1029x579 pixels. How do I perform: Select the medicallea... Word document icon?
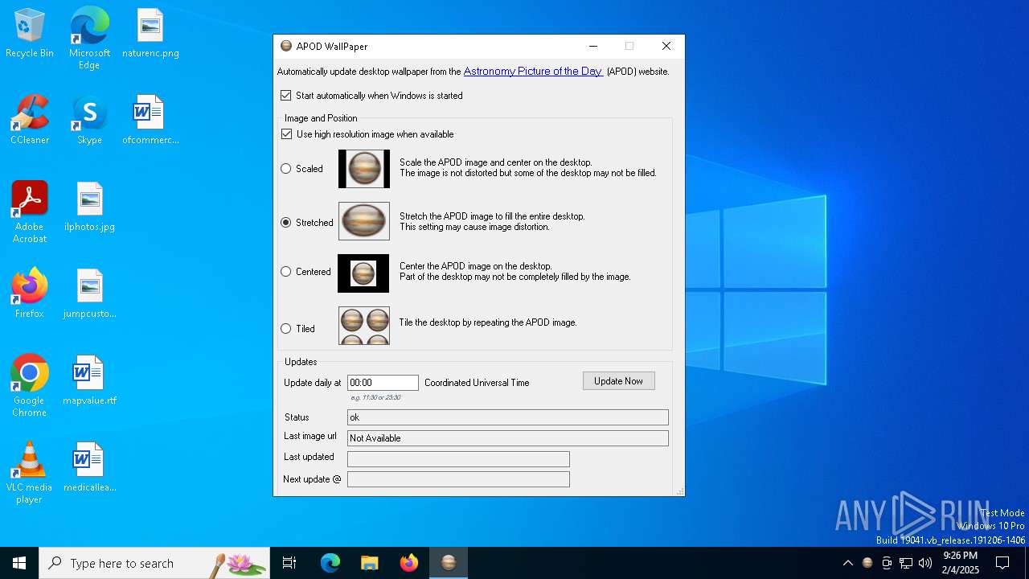[89, 467]
